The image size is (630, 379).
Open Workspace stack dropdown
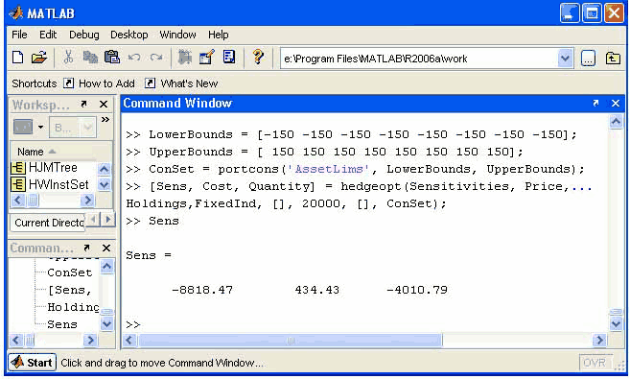click(73, 128)
